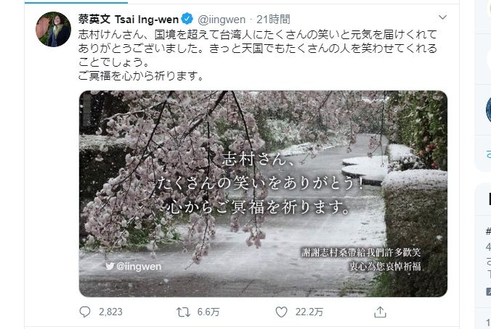Click the 6.6万 retweet count
Screen dimensions: 491x329
tap(208, 312)
